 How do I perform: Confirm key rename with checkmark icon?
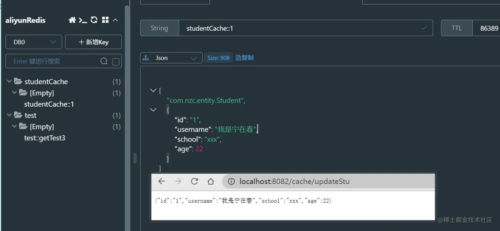(x=424, y=28)
